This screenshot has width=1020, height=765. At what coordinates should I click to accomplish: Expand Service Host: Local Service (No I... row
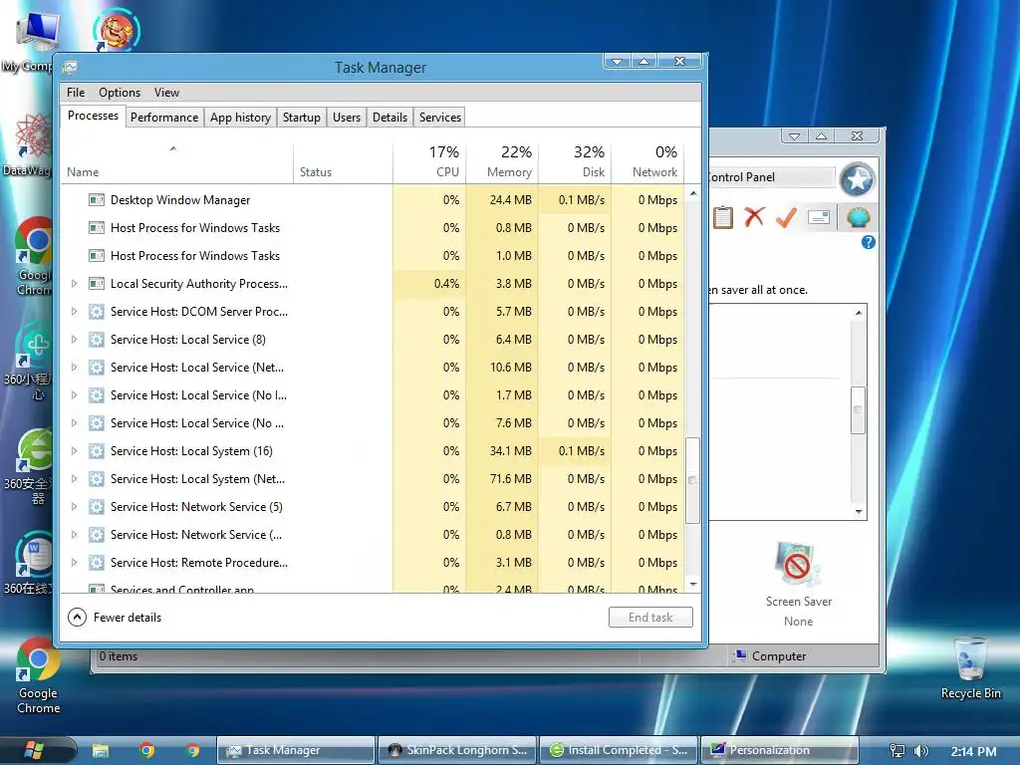click(74, 395)
